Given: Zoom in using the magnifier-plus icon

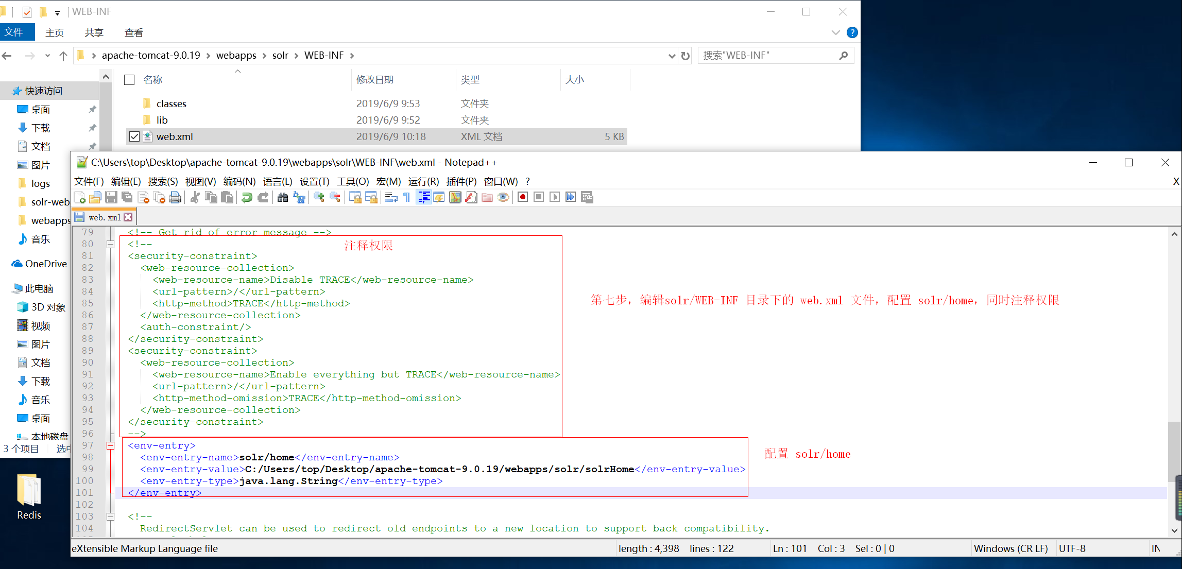Looking at the screenshot, I should 318,197.
